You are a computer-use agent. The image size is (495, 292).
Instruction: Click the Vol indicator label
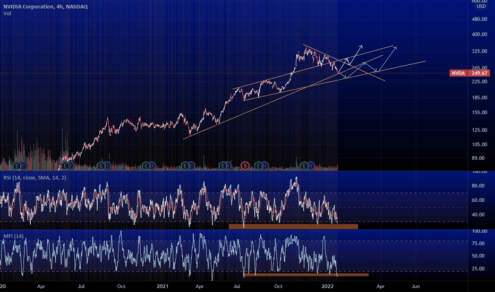tap(7, 14)
